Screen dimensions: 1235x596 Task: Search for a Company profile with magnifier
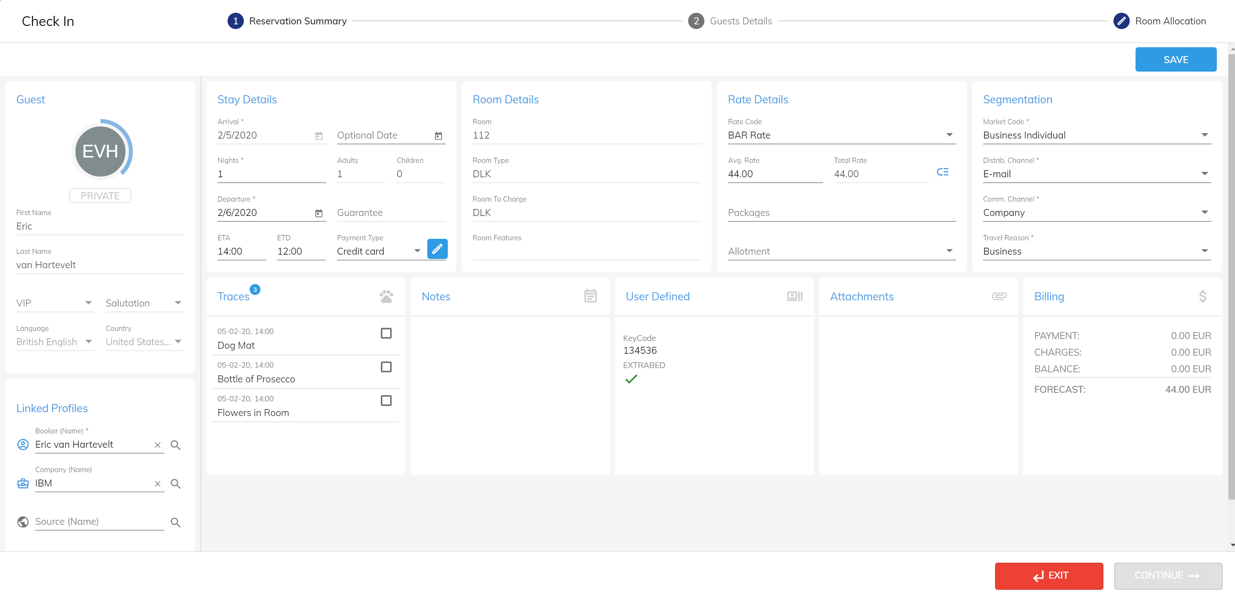(x=175, y=484)
